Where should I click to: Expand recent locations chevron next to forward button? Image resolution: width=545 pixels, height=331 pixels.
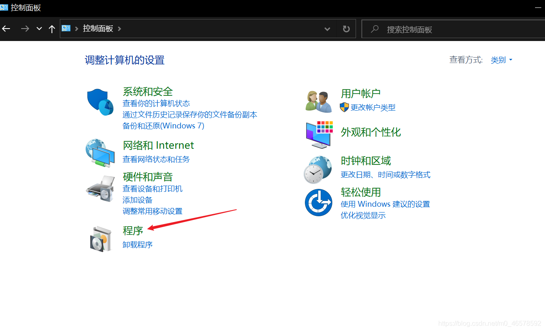coord(39,29)
